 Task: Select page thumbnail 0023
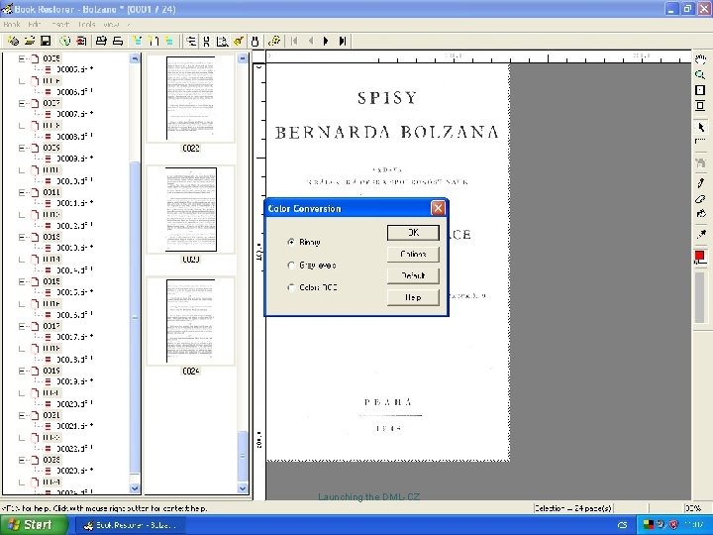pos(190,210)
